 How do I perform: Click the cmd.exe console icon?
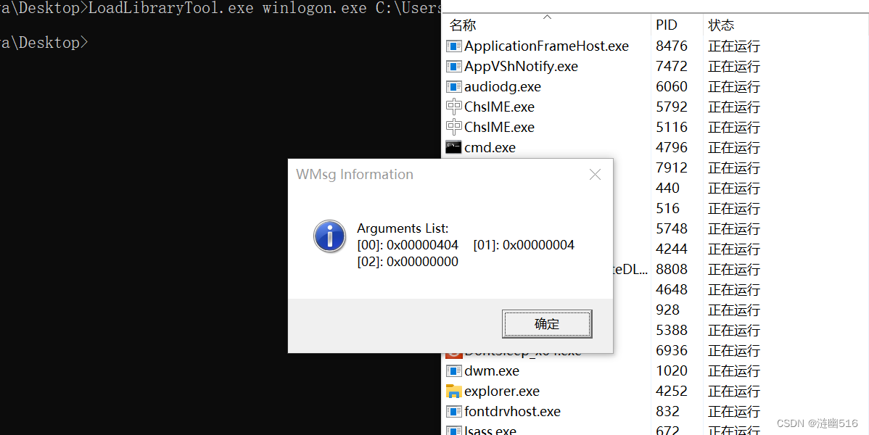tap(454, 147)
